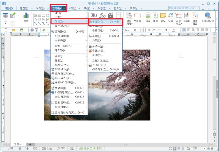Click the print preview icon next to the printer
This screenshot has height=152, width=219.
tap(37, 30)
